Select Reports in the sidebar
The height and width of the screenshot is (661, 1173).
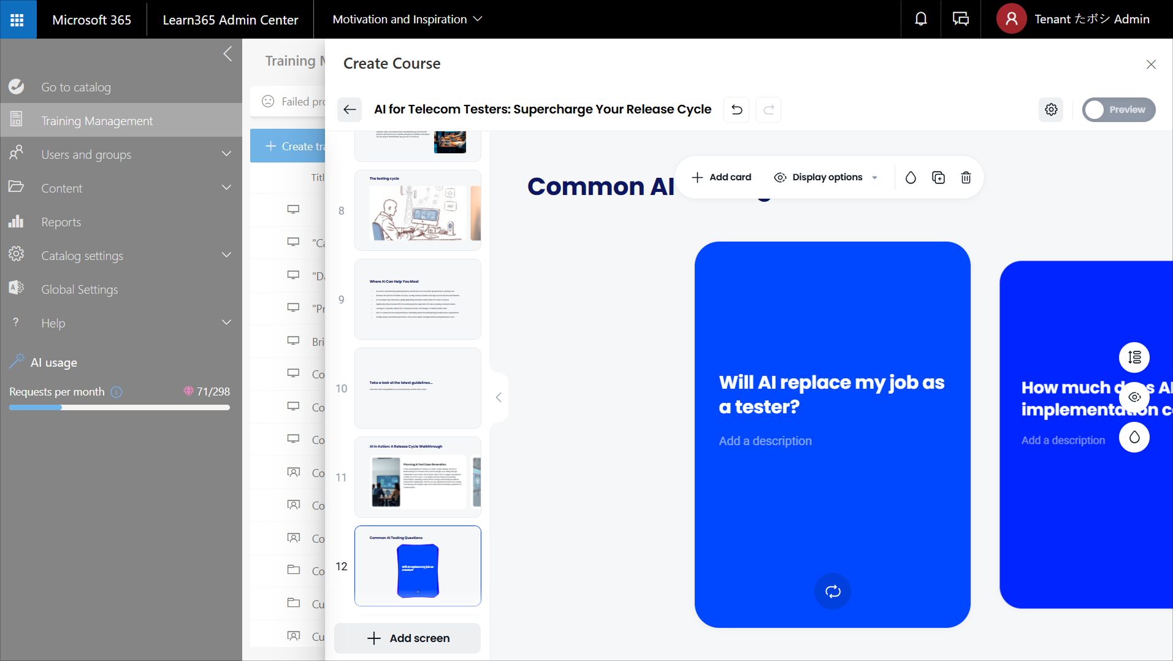point(61,222)
